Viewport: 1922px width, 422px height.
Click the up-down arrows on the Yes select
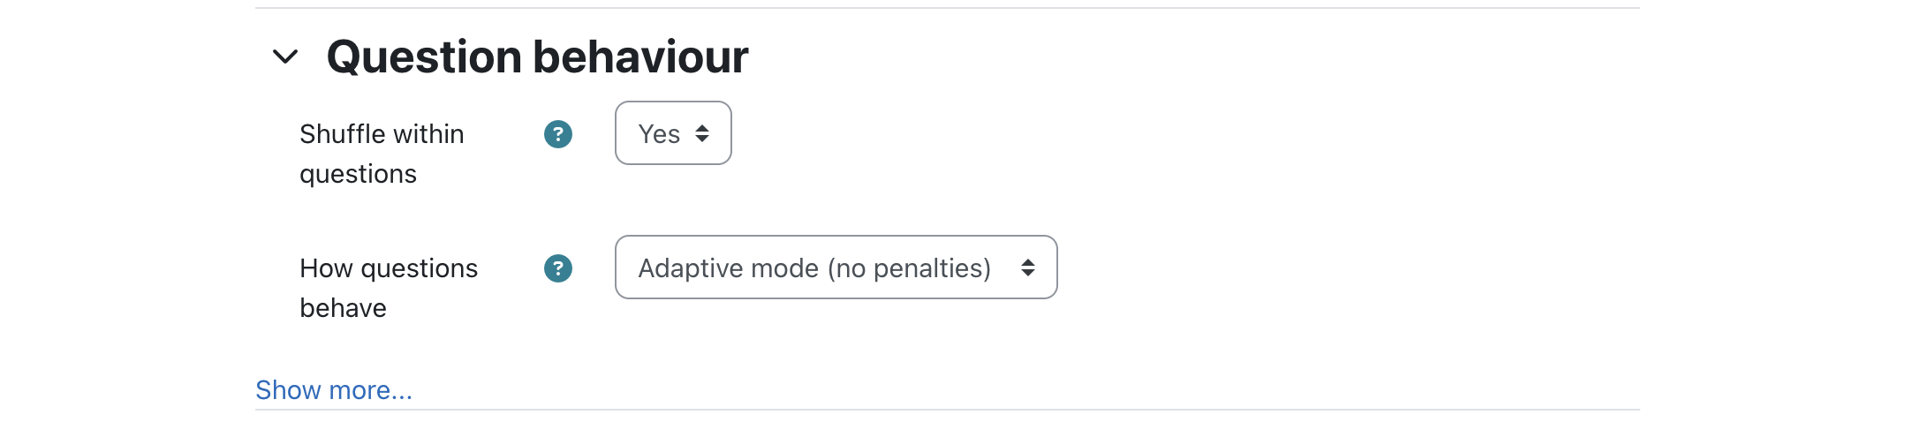702,133
